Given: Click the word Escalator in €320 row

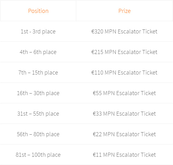Looking at the screenshot, I should 129,31.
